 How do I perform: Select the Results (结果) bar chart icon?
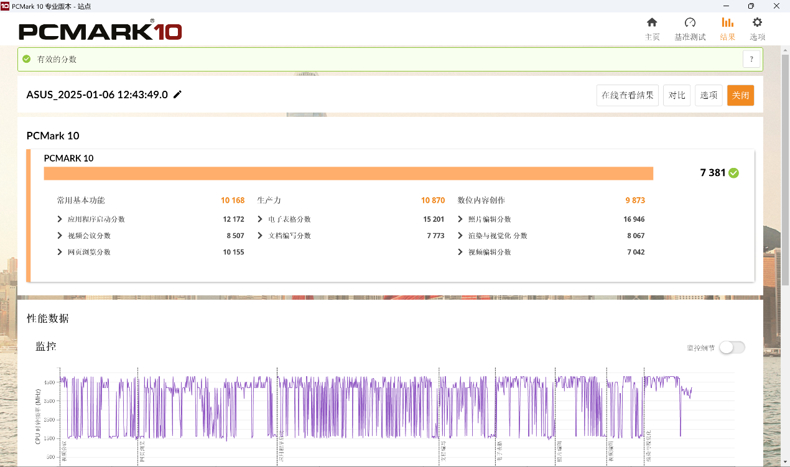click(727, 23)
